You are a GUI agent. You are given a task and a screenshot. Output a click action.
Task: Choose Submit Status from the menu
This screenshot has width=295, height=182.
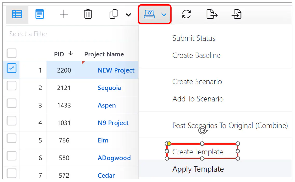coord(194,38)
